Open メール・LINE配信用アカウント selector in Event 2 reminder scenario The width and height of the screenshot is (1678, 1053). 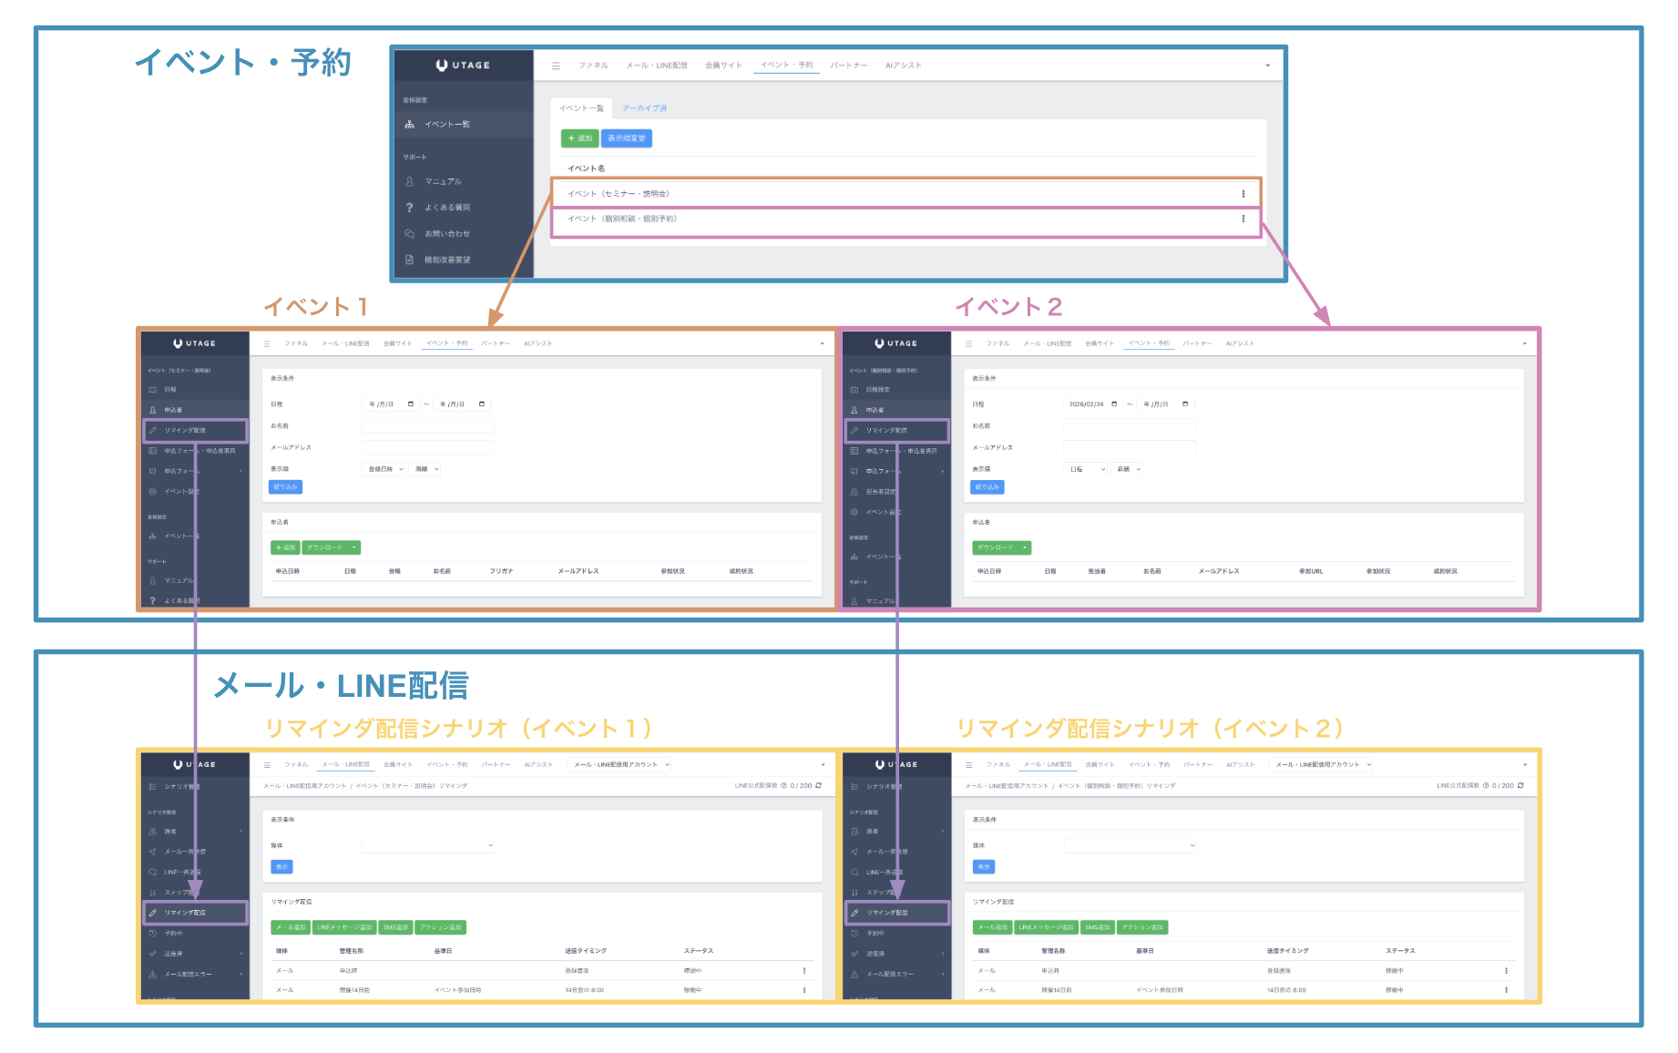(x=1323, y=764)
